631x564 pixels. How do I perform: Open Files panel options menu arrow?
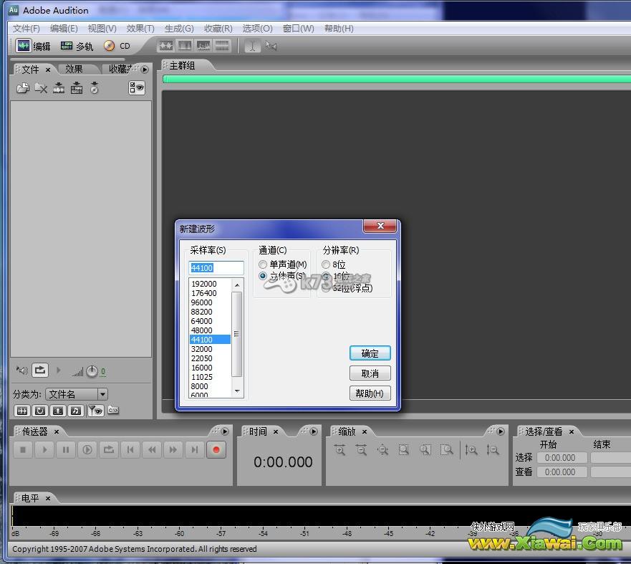click(x=145, y=70)
